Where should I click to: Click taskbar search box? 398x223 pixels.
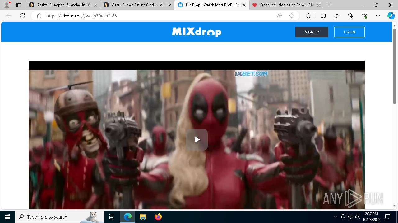pyautogui.click(x=60, y=217)
